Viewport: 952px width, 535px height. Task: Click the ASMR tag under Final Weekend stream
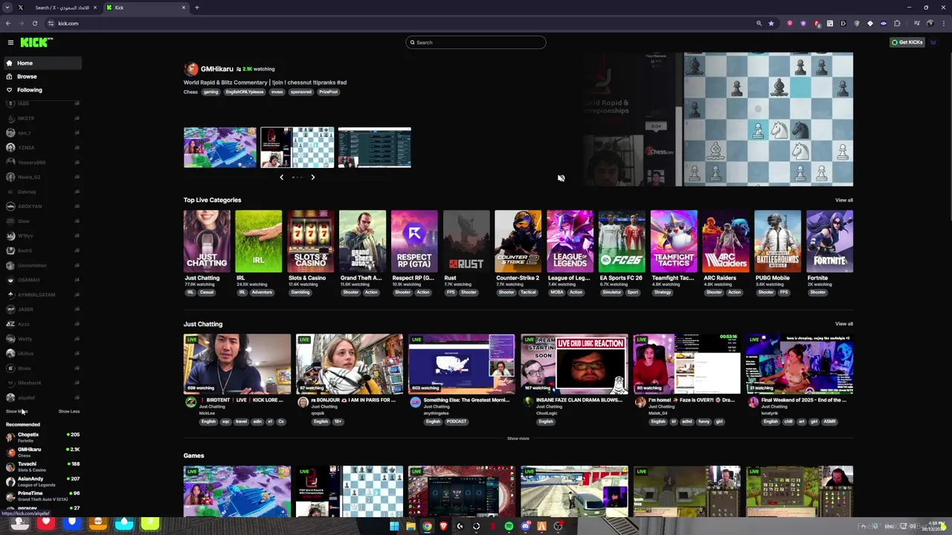coord(829,421)
